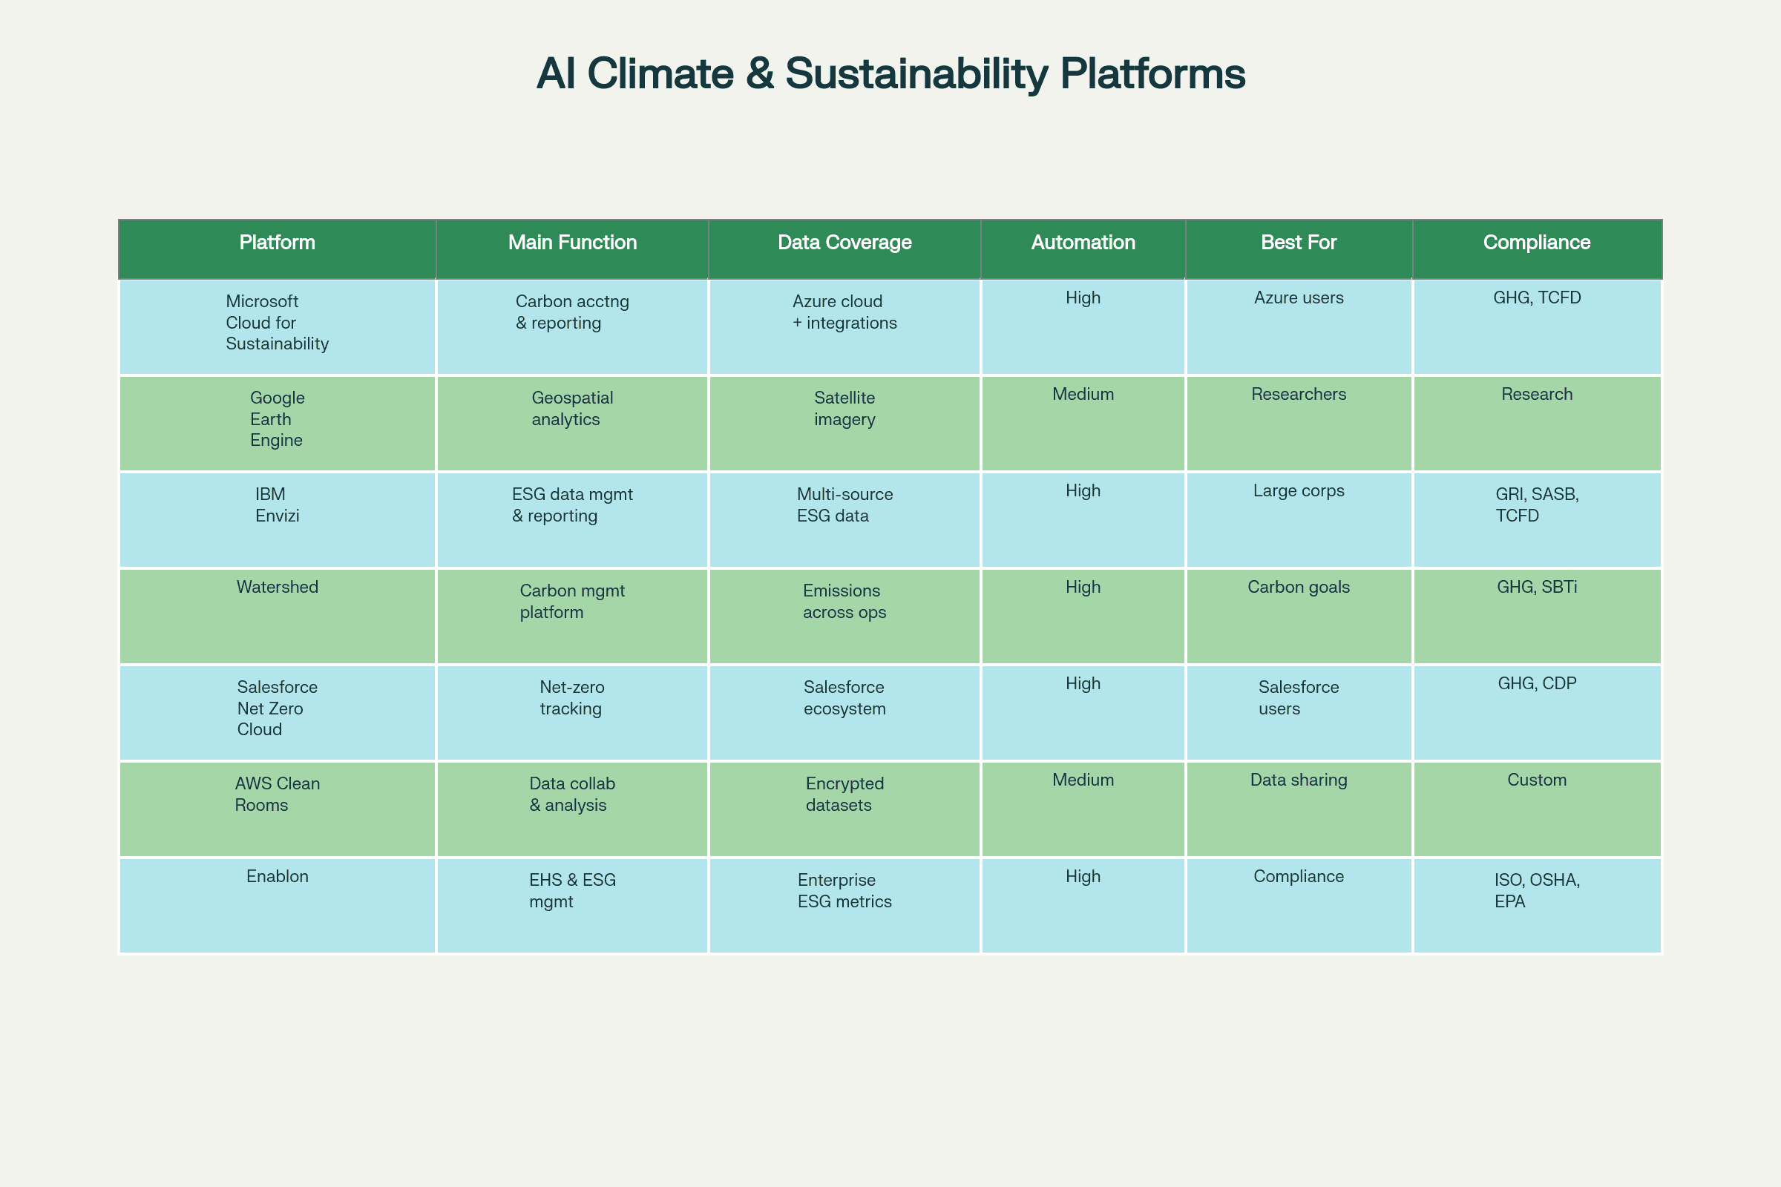Click the Custom compliance cell

coord(1537,809)
